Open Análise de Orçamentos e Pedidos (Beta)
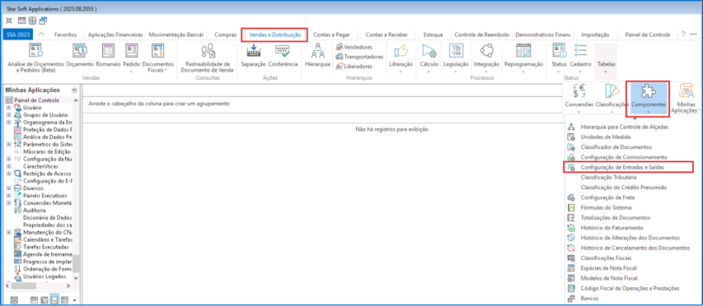This screenshot has width=703, height=306. [x=36, y=58]
